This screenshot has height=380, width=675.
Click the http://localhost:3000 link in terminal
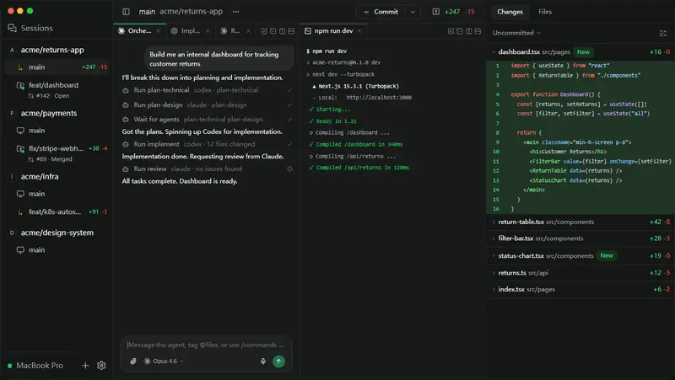[379, 98]
